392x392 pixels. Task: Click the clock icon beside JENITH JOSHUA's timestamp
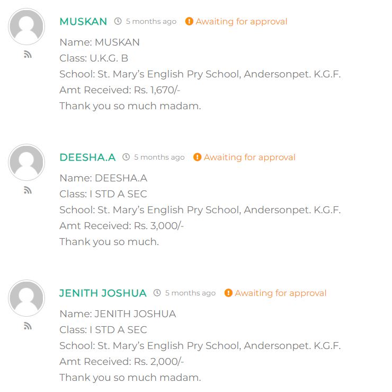click(157, 293)
